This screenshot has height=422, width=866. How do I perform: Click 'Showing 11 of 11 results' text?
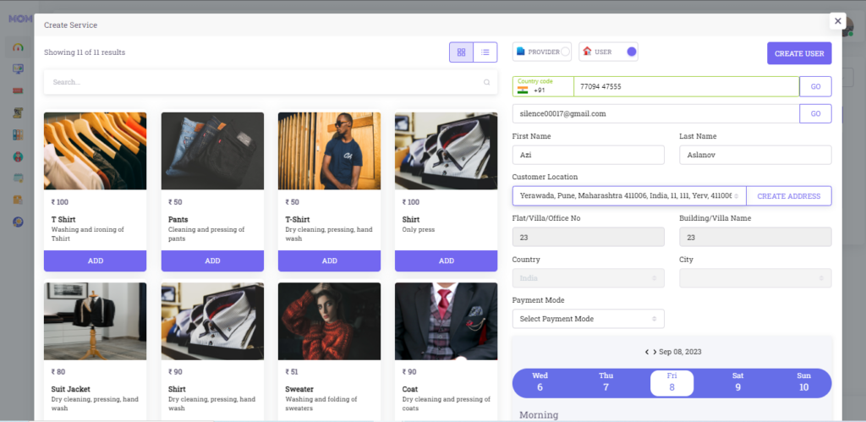[85, 52]
